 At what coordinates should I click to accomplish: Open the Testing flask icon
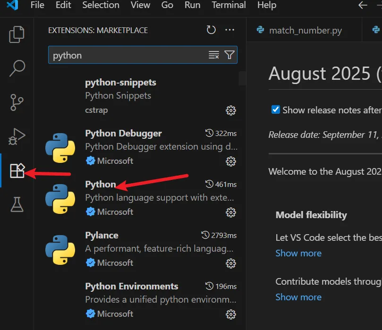click(x=17, y=204)
